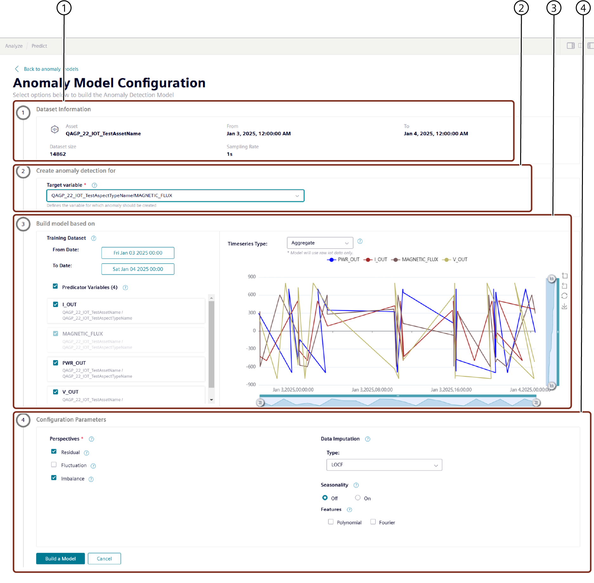
Task: Expand the Timeseries Type Aggregate dropdown
Action: (320, 243)
